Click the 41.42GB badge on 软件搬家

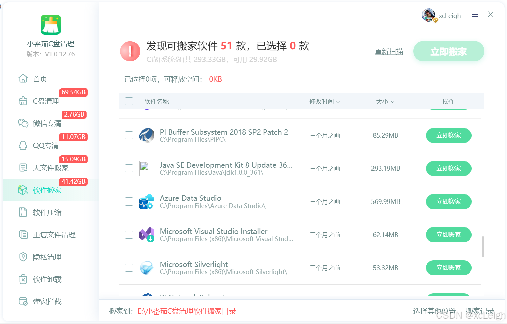(73, 181)
